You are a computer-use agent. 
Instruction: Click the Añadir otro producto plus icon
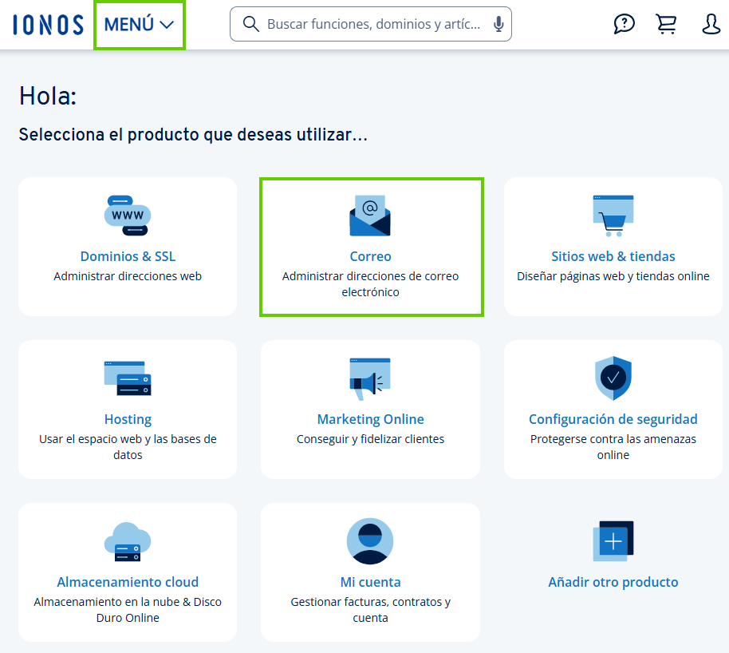[x=613, y=541]
